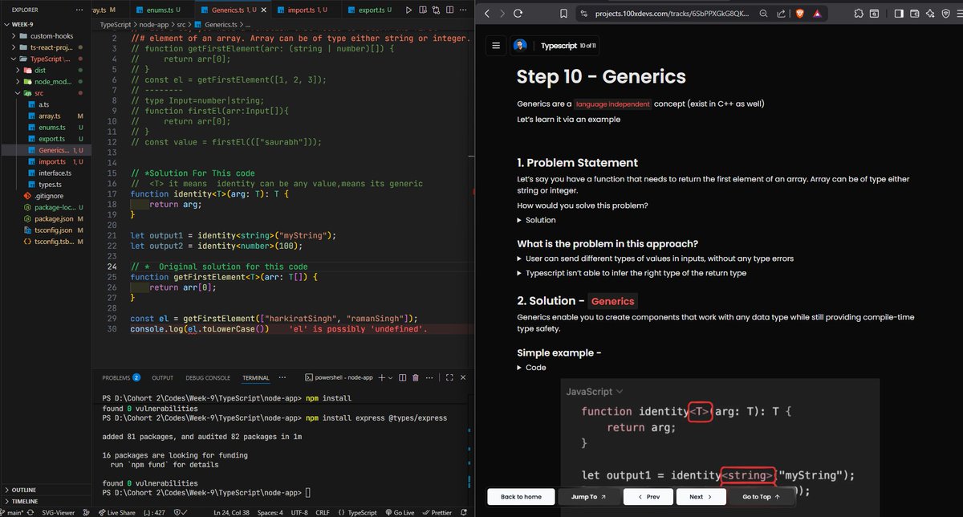Open the Problems panel tab
The image size is (963, 517).
[121, 377]
